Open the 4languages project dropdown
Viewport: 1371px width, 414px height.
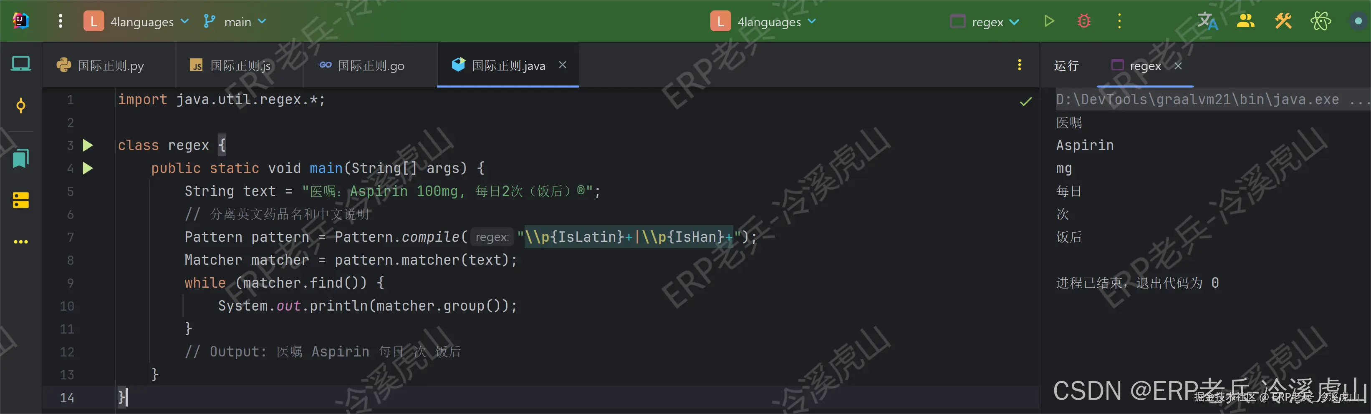point(137,22)
